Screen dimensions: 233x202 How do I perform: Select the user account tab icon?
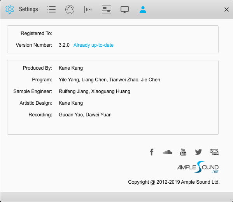143,9
